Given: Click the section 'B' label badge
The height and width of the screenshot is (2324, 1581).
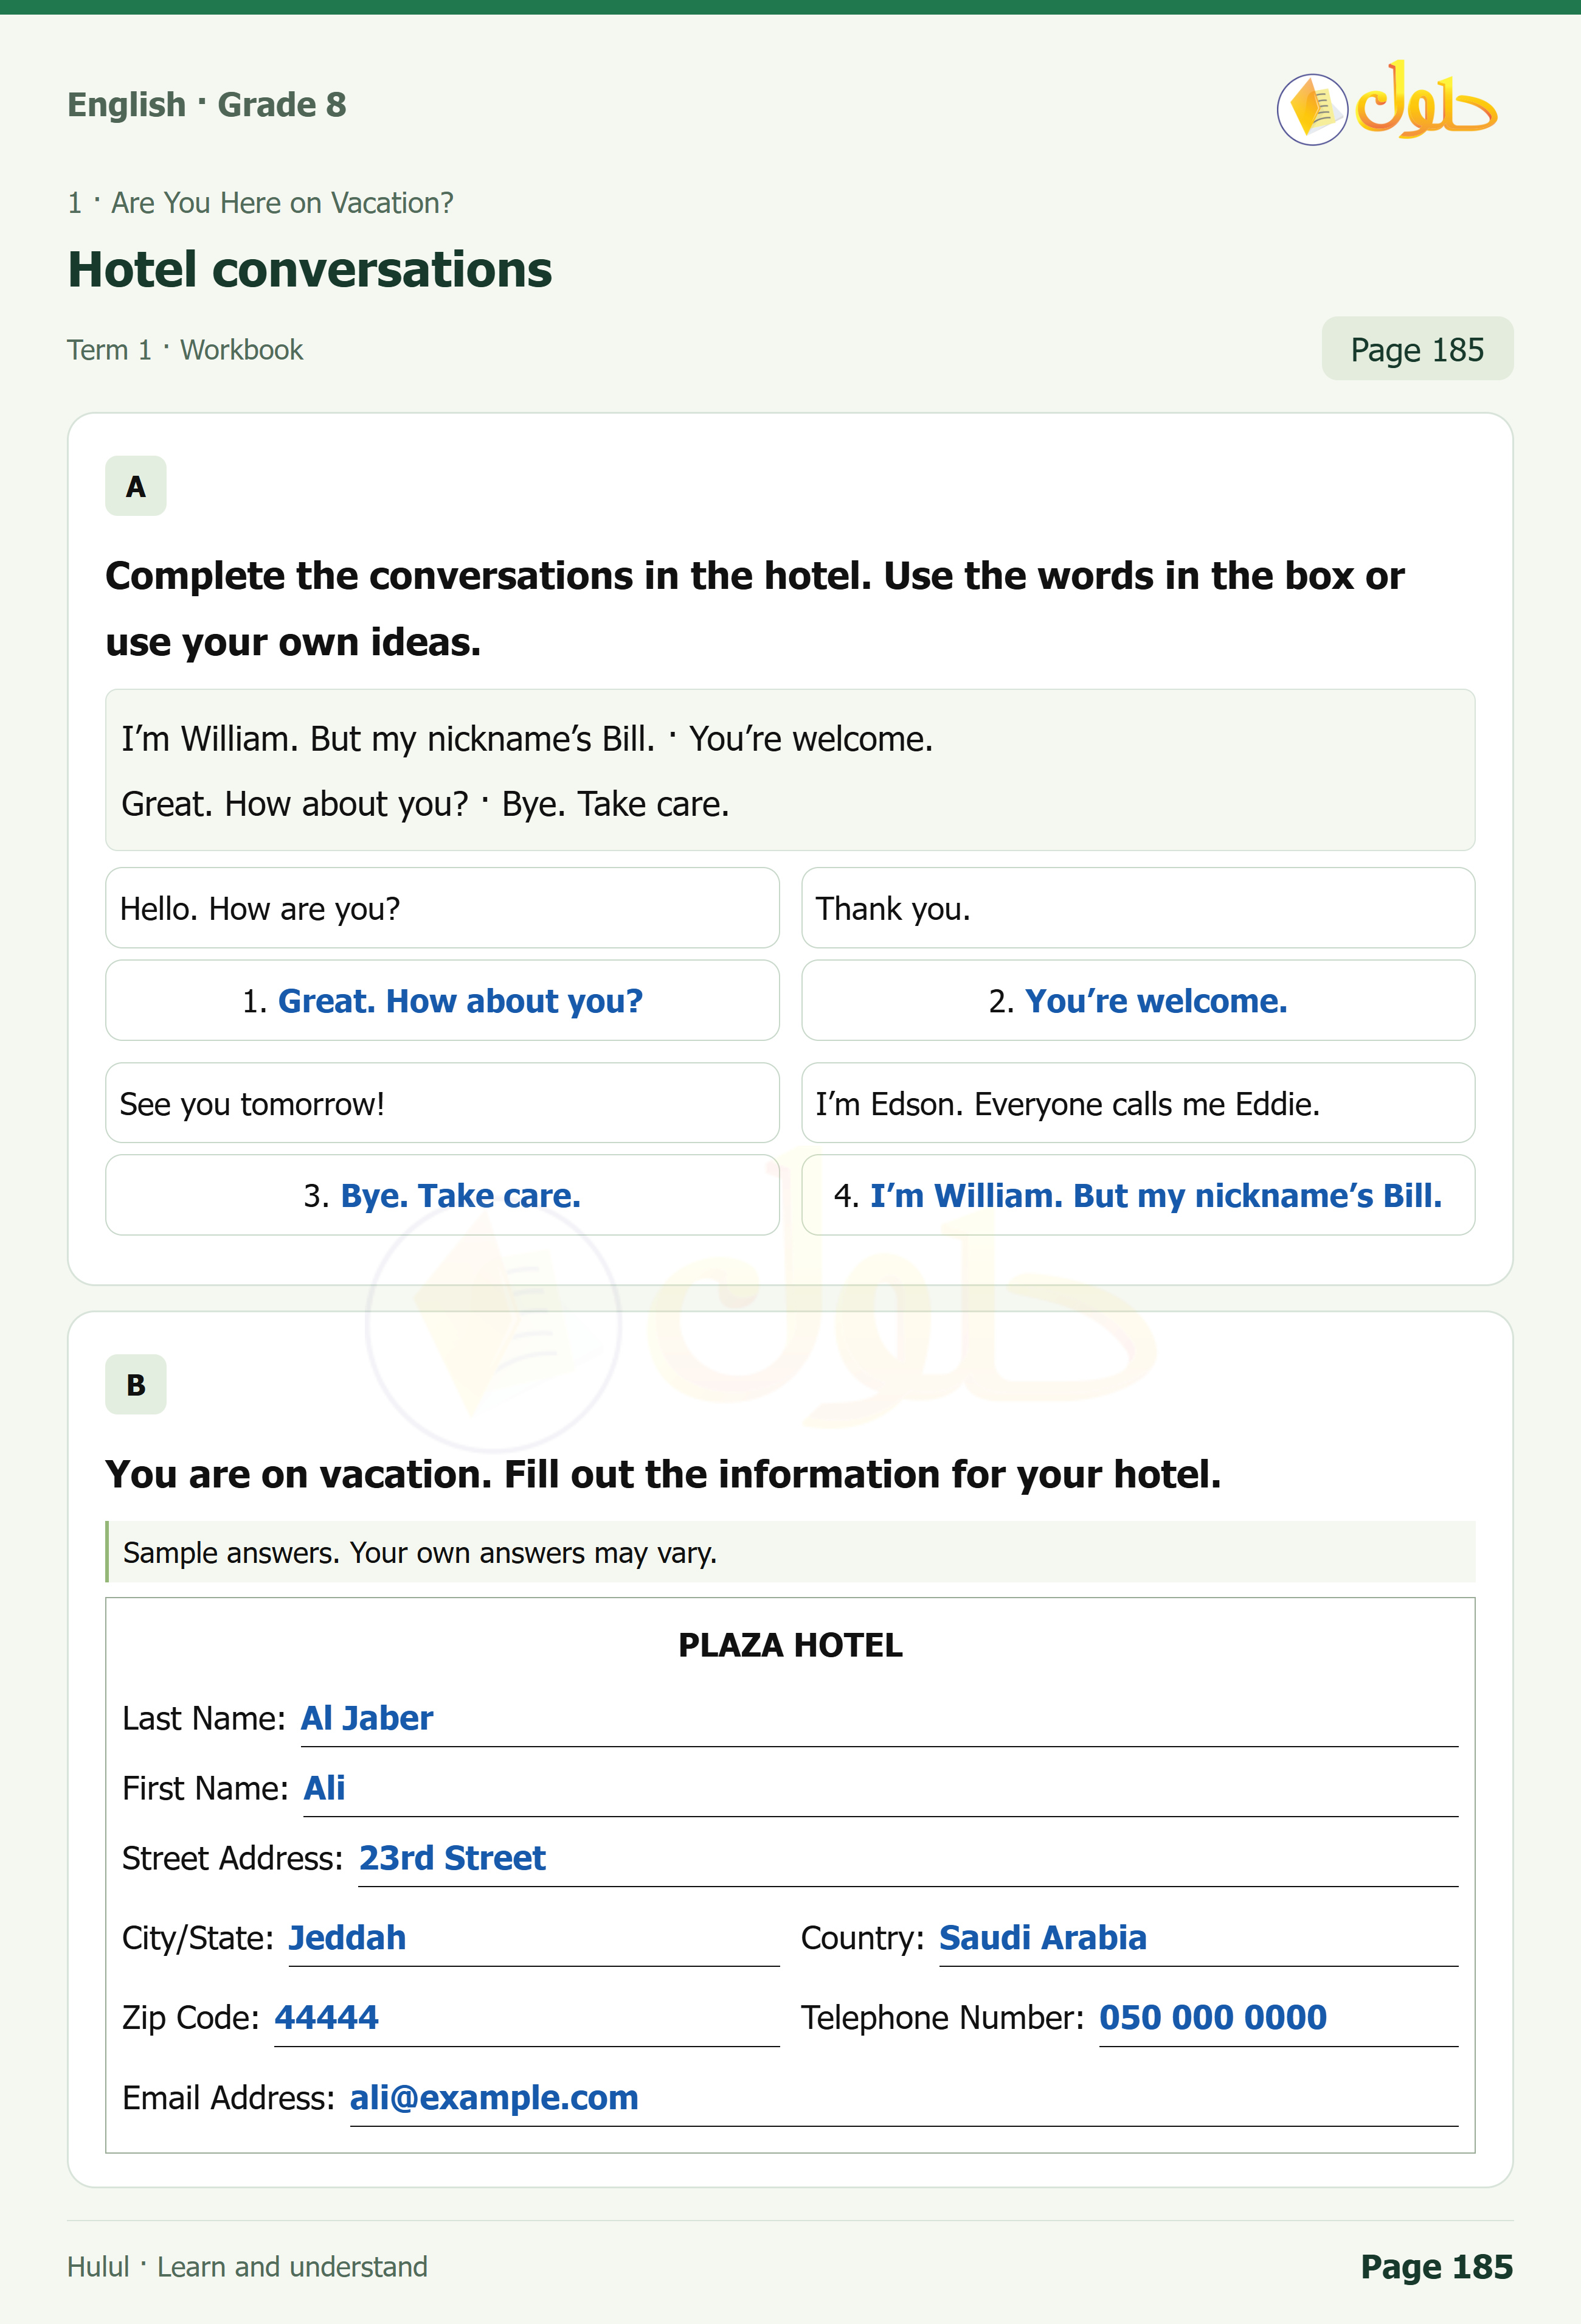Looking at the screenshot, I should [x=136, y=1385].
